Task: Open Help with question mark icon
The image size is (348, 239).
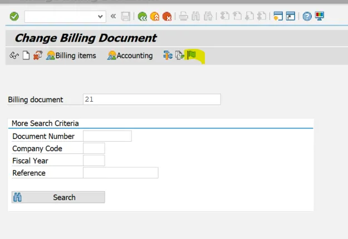Action: tap(307, 16)
